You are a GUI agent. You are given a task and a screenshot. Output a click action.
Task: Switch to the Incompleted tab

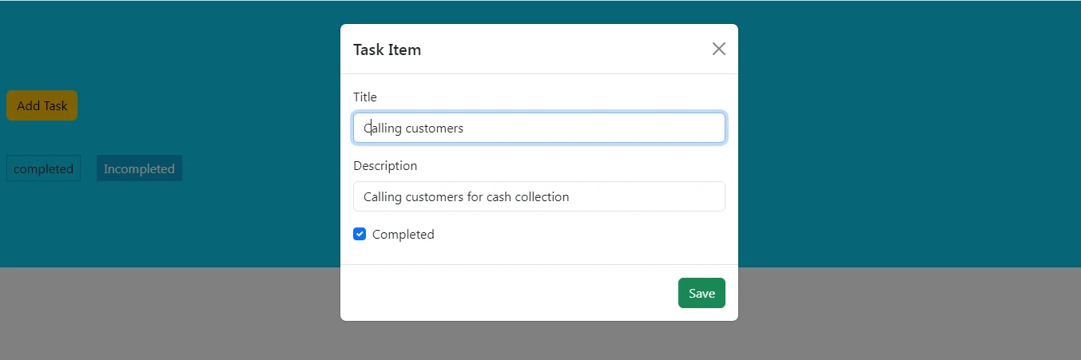click(x=139, y=168)
